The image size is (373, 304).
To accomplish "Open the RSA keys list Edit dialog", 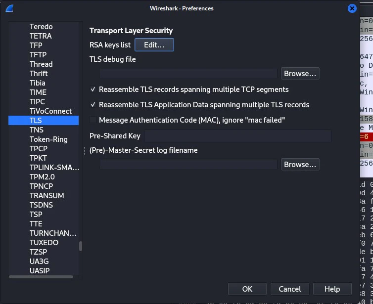I will [154, 44].
